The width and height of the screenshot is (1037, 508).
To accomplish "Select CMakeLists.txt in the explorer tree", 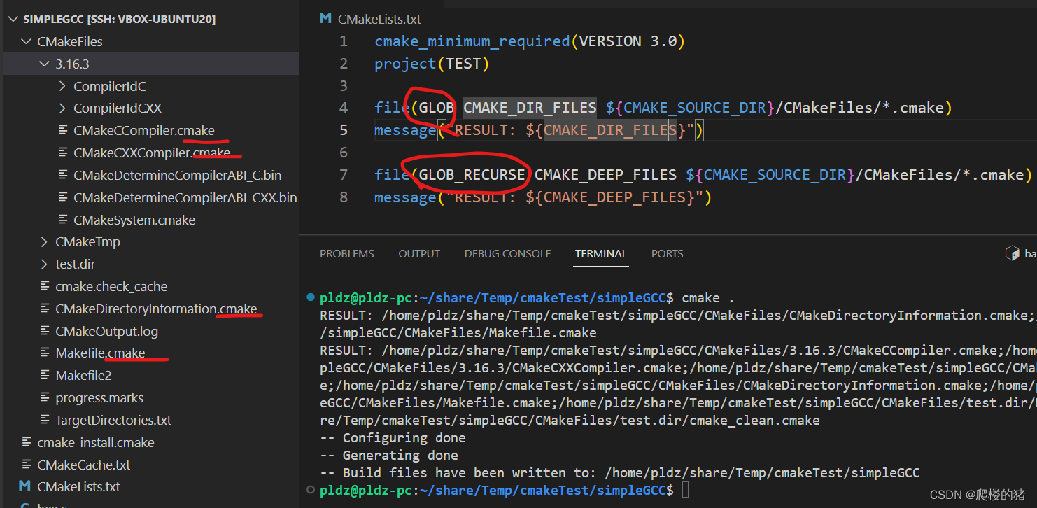I will tap(78, 487).
